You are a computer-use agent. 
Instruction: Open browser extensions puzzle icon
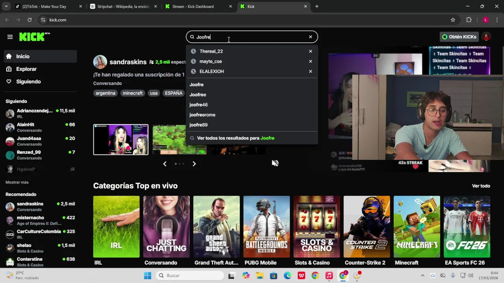click(469, 20)
